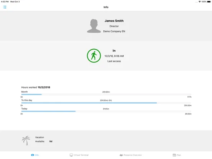212x159 pixels.
Task: Tap the people icon for Presence Overview
Action: 121,155
